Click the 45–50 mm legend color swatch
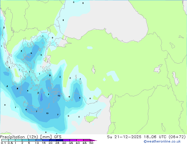The height and width of the screenshot is (144, 187). (x=87, y=140)
